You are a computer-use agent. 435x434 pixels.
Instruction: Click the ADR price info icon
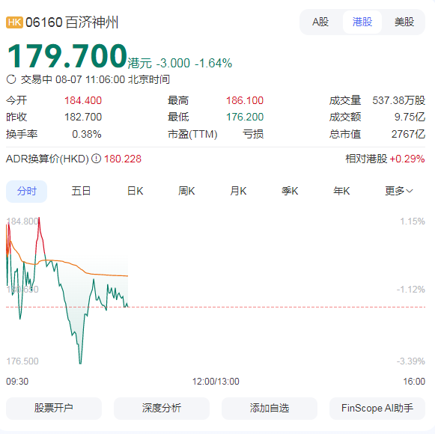coord(97,159)
